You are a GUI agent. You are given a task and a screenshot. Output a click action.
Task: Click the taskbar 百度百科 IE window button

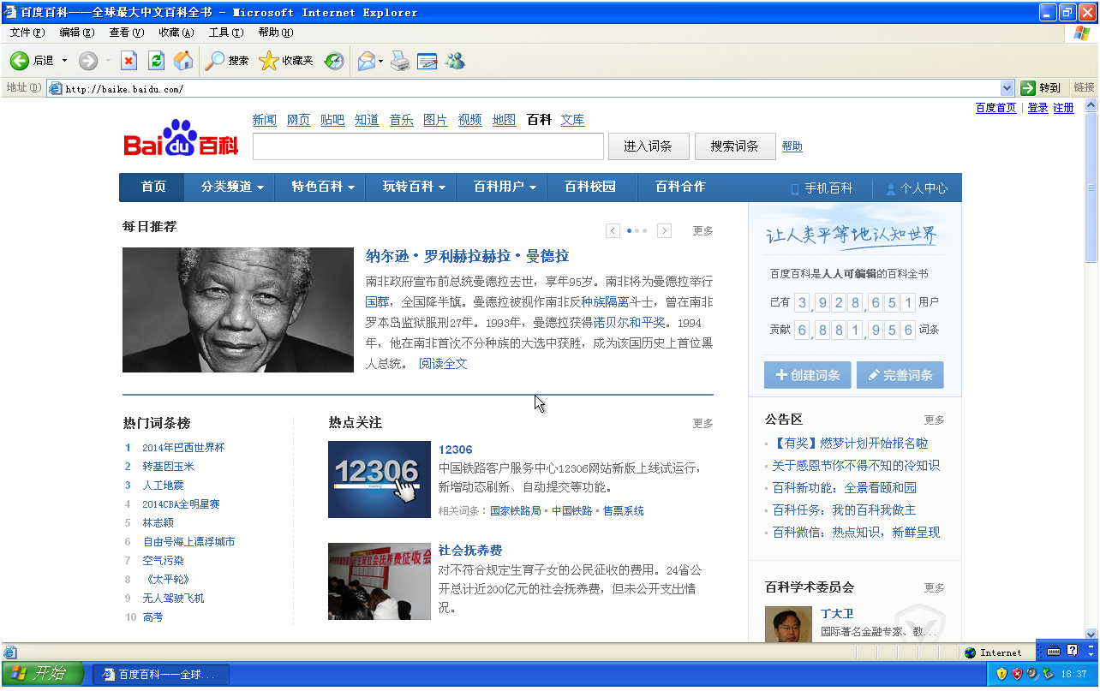tap(161, 675)
